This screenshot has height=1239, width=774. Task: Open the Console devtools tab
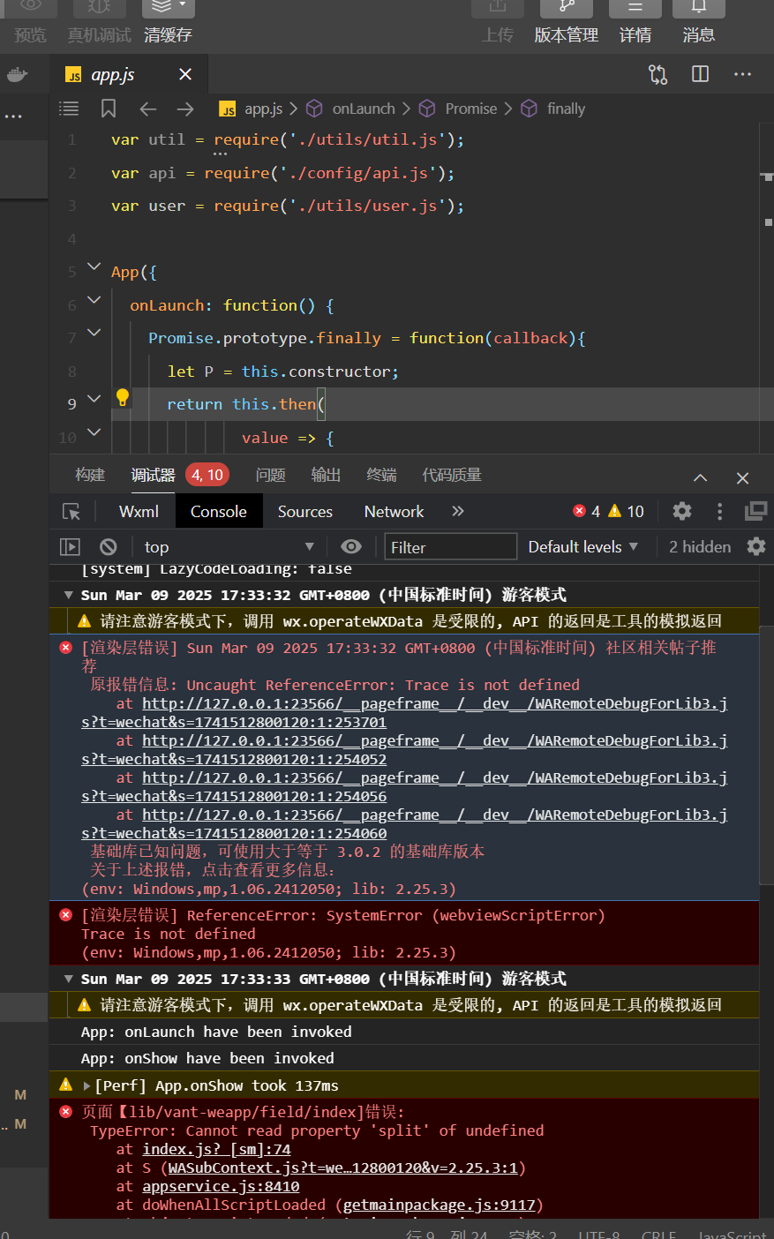[x=219, y=512]
